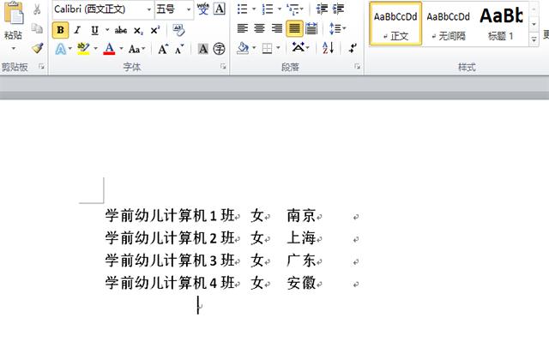The height and width of the screenshot is (360, 549).
Task: Click the character border A icon
Action: pyautogui.click(x=220, y=9)
